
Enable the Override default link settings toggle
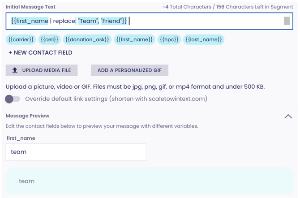(13, 99)
